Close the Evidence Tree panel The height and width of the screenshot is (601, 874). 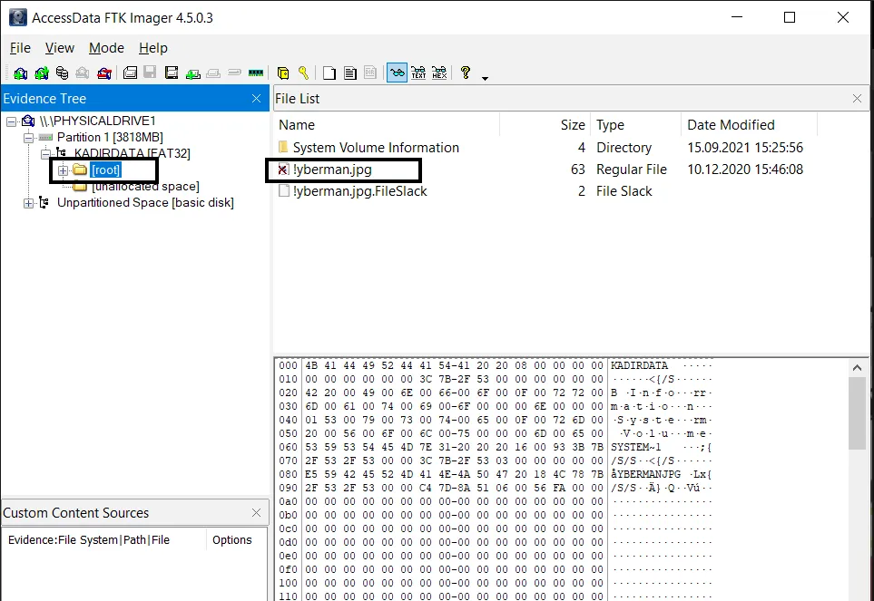pyautogui.click(x=257, y=99)
